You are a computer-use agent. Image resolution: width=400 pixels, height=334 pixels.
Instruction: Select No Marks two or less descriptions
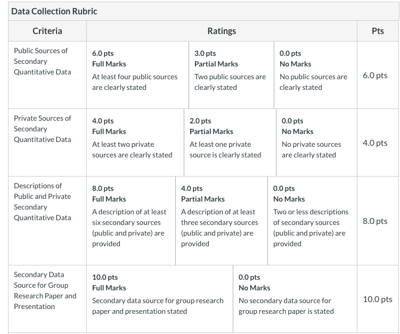pos(312,221)
